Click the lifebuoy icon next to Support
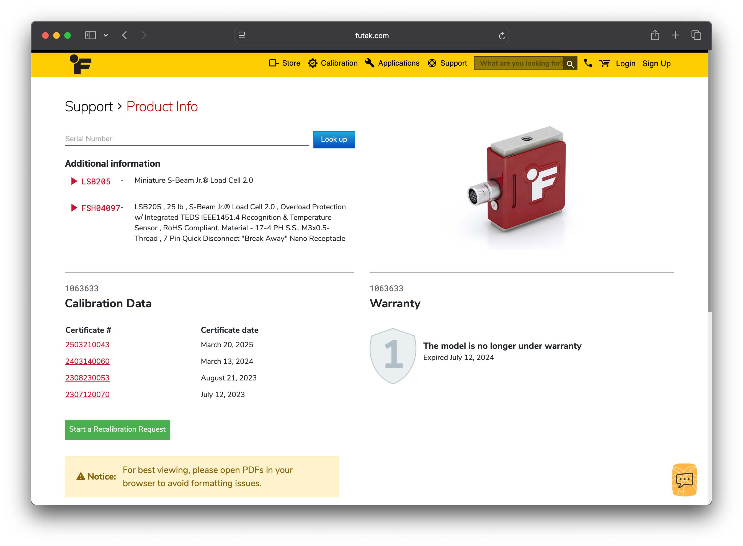This screenshot has height=546, width=743. coord(432,63)
